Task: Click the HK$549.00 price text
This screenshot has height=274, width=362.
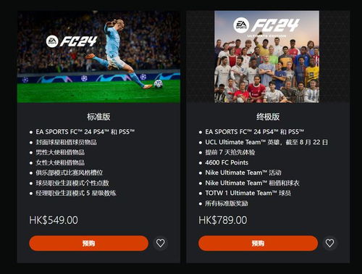Action: tap(54, 220)
